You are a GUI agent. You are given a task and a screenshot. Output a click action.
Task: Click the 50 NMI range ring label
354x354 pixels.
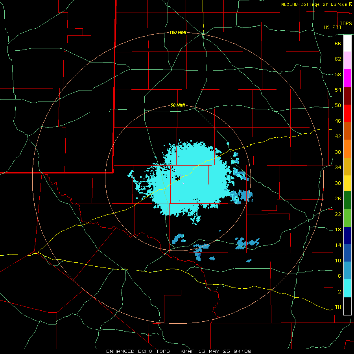click(x=178, y=105)
